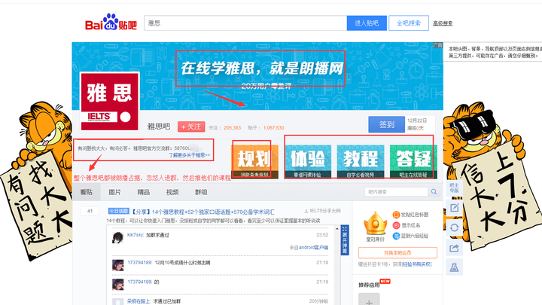Click the 发贴红色标题 icon
Screen dimensions: 542x305
click(396, 215)
